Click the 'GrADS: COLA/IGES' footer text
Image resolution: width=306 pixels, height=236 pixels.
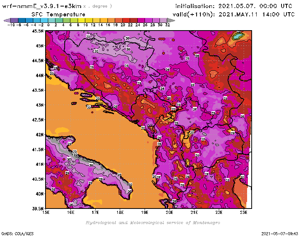click(x=17, y=234)
